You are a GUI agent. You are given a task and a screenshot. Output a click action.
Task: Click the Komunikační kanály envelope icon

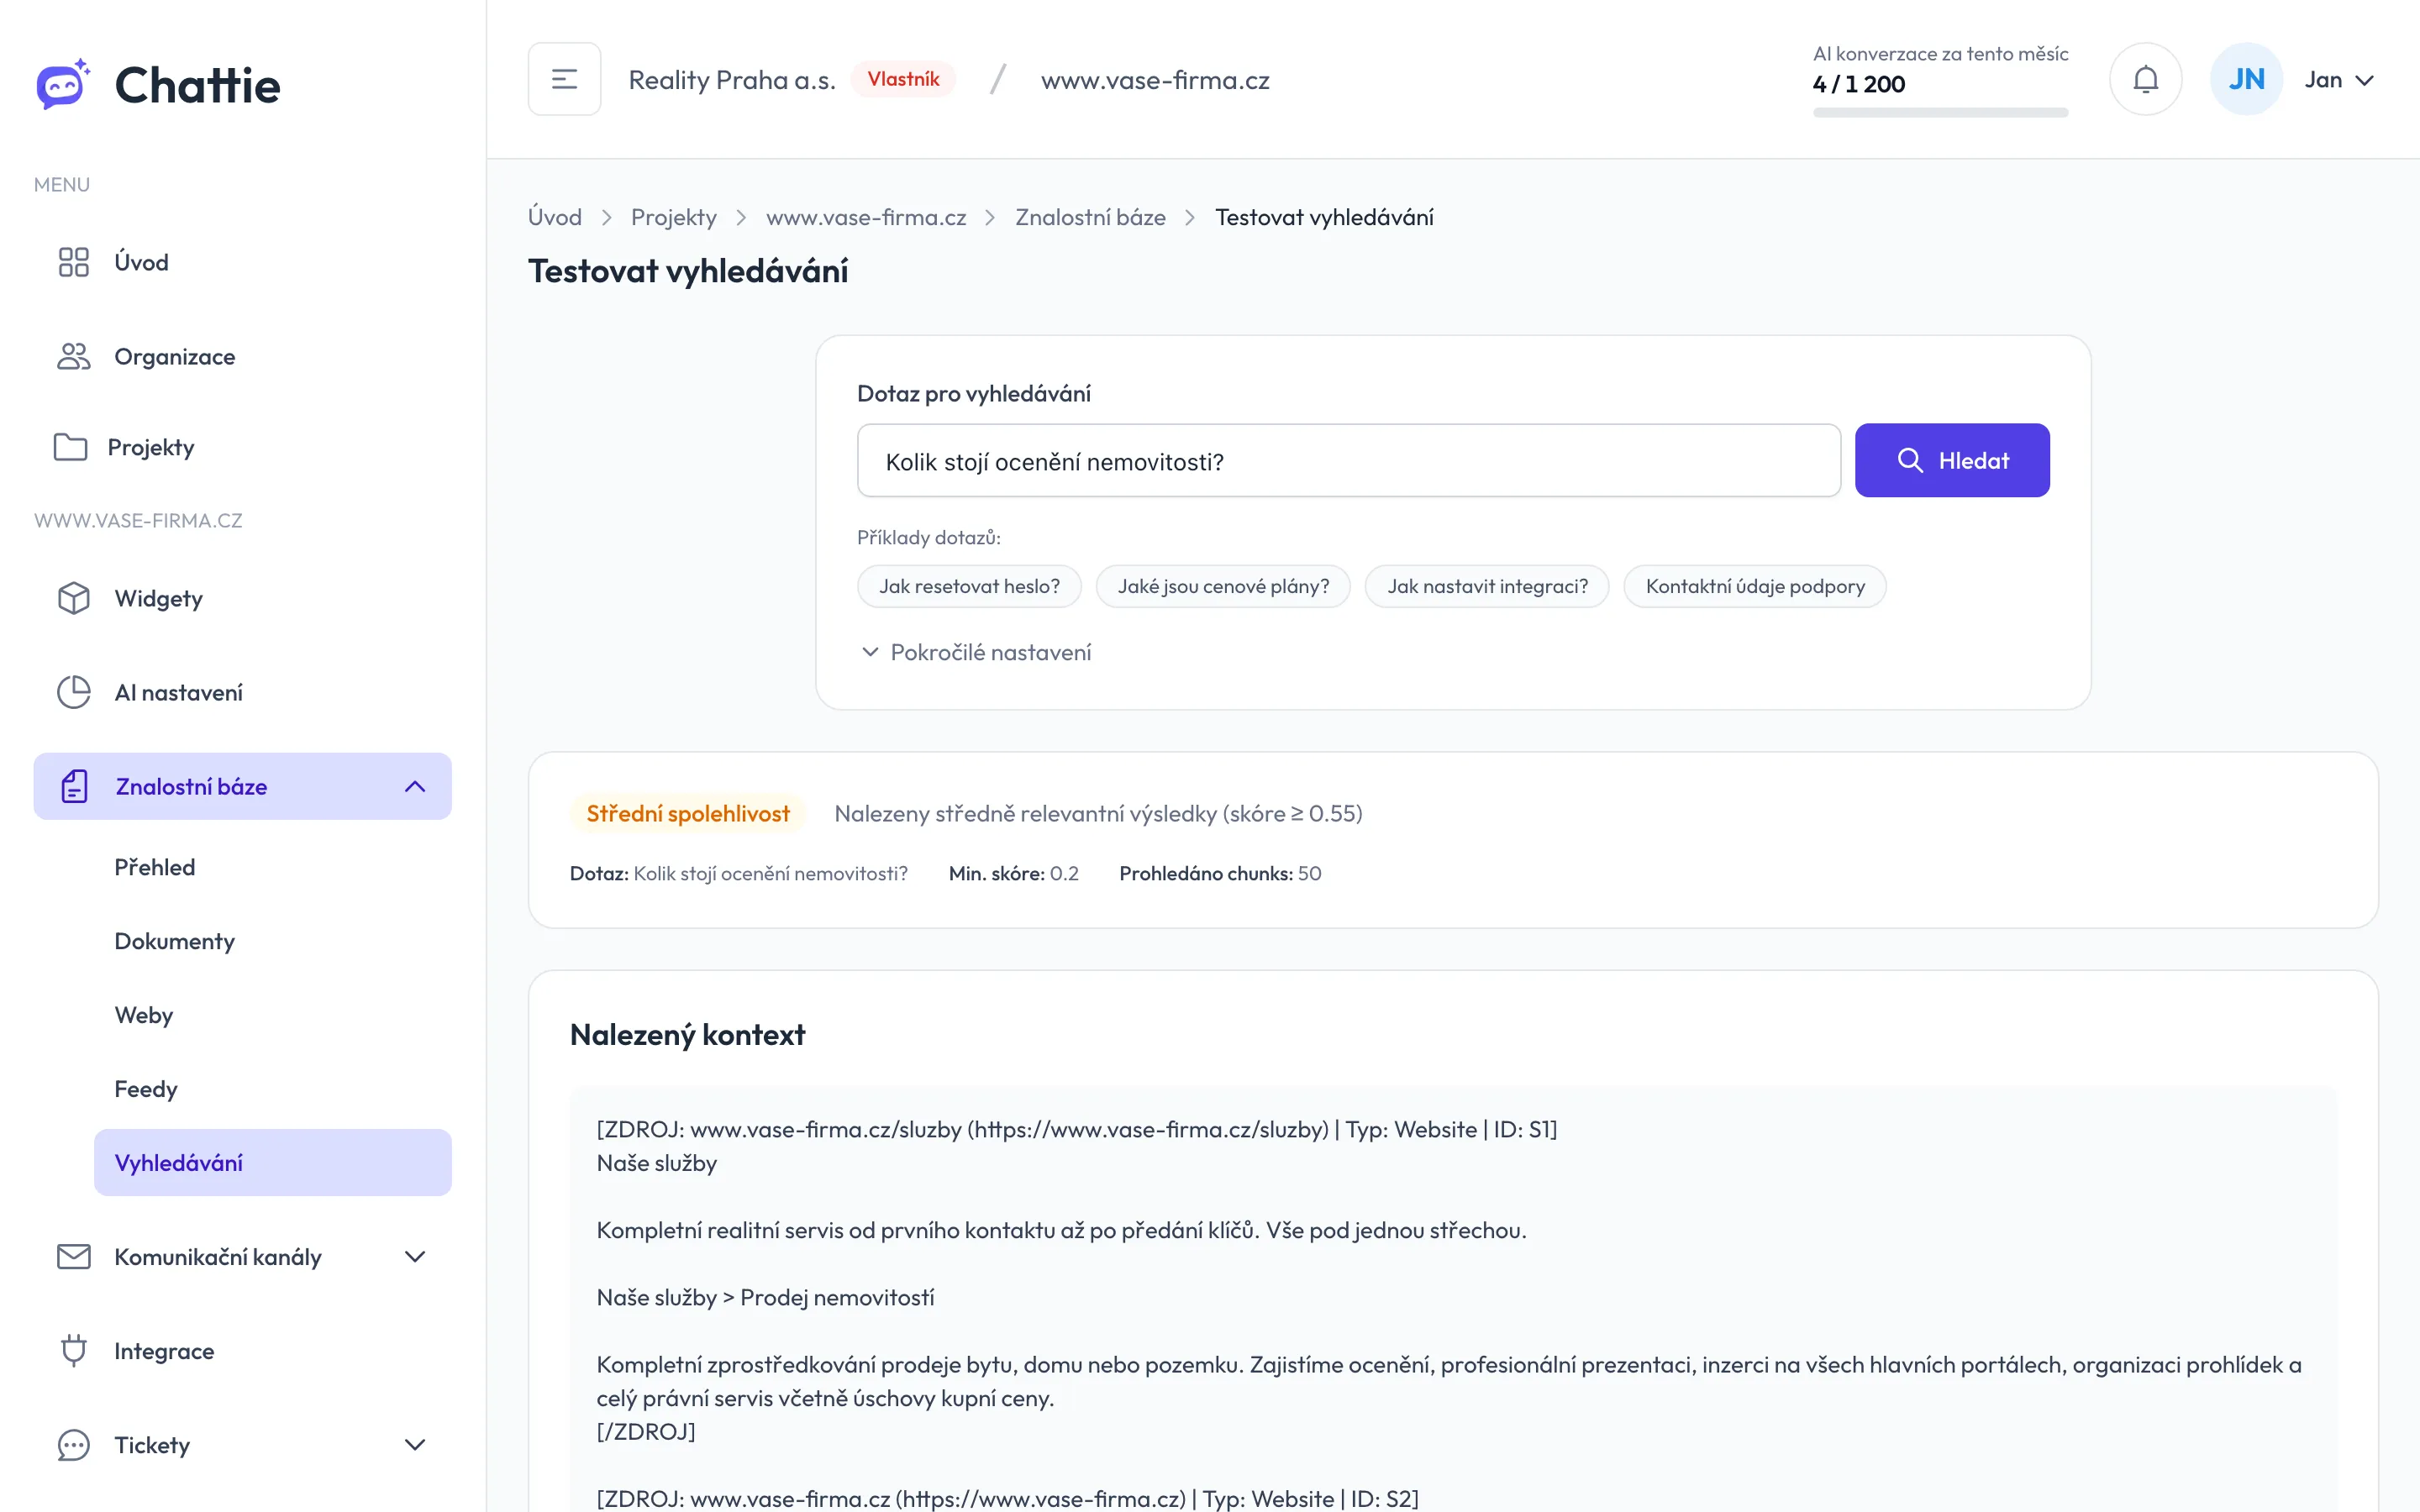click(x=74, y=1257)
